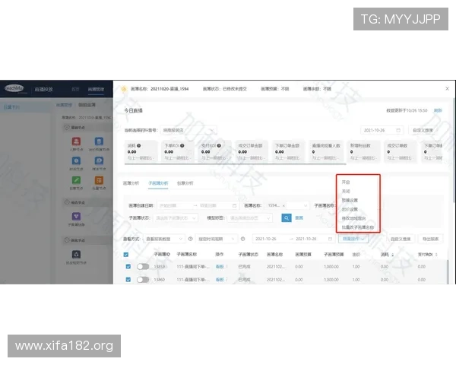Open the 子画簿状态 filter dropdown

coord(176,218)
